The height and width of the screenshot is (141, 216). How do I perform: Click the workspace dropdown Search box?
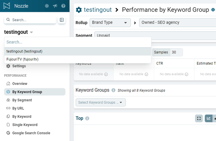click(78, 42)
